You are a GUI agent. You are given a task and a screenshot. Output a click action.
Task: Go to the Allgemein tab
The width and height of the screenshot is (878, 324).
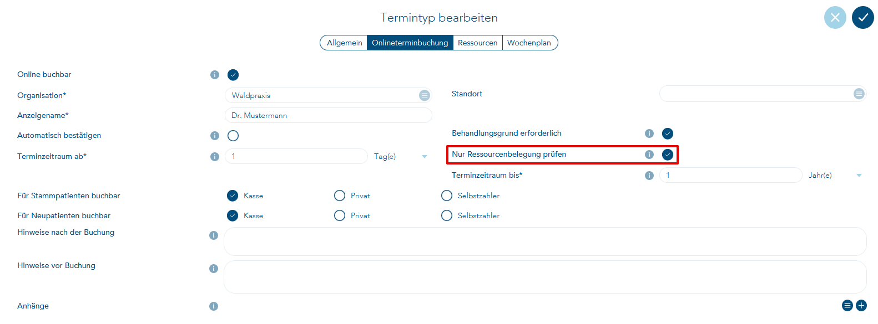tap(344, 43)
